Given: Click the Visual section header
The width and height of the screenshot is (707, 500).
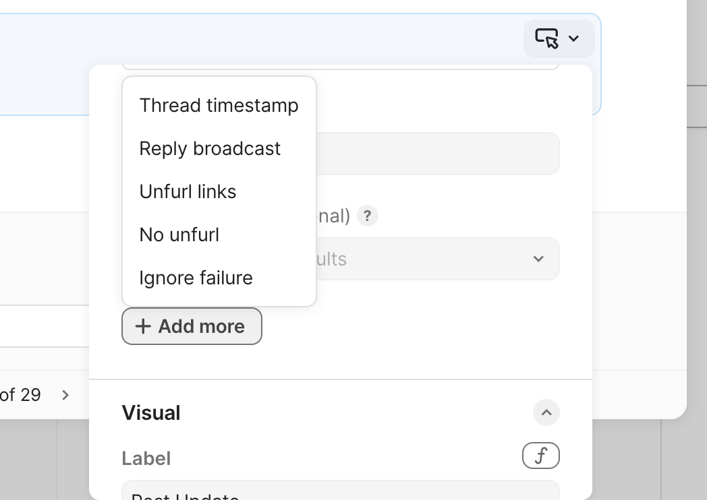Looking at the screenshot, I should (x=151, y=413).
